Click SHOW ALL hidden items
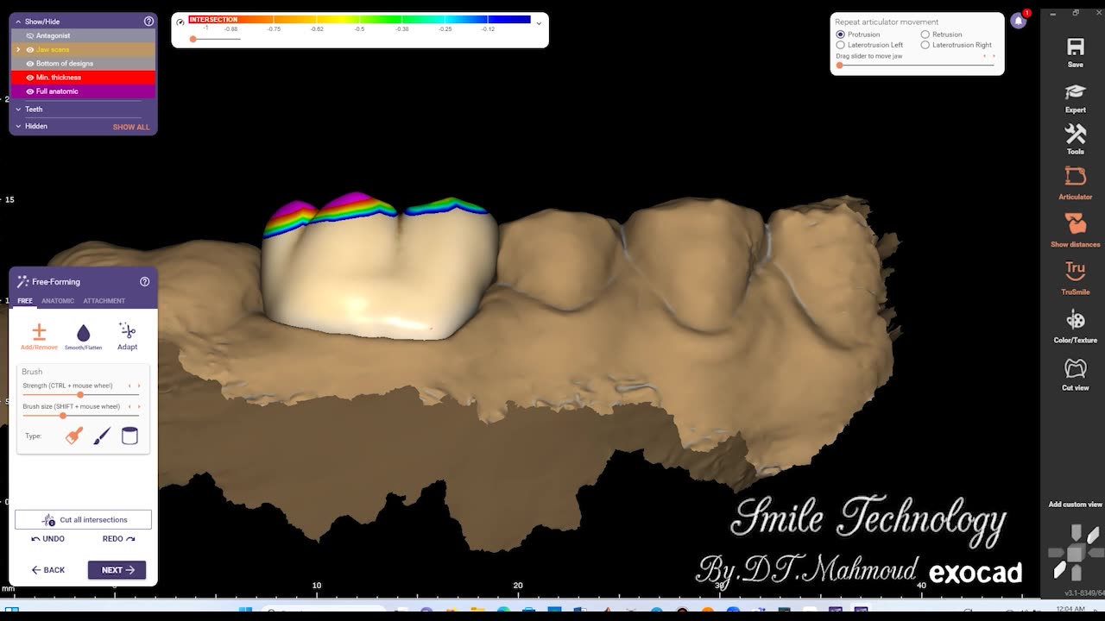This screenshot has width=1105, height=621. click(x=131, y=127)
